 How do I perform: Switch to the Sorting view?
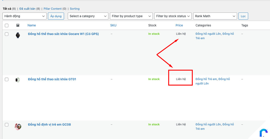[74, 9]
